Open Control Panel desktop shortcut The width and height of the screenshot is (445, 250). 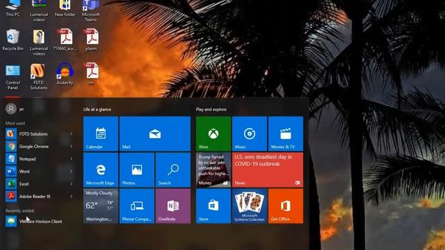coord(13,77)
